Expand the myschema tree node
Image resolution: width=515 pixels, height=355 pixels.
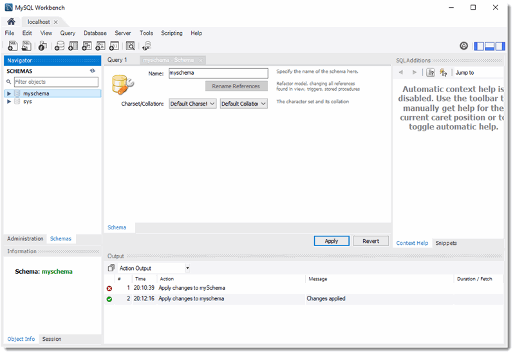click(9, 93)
